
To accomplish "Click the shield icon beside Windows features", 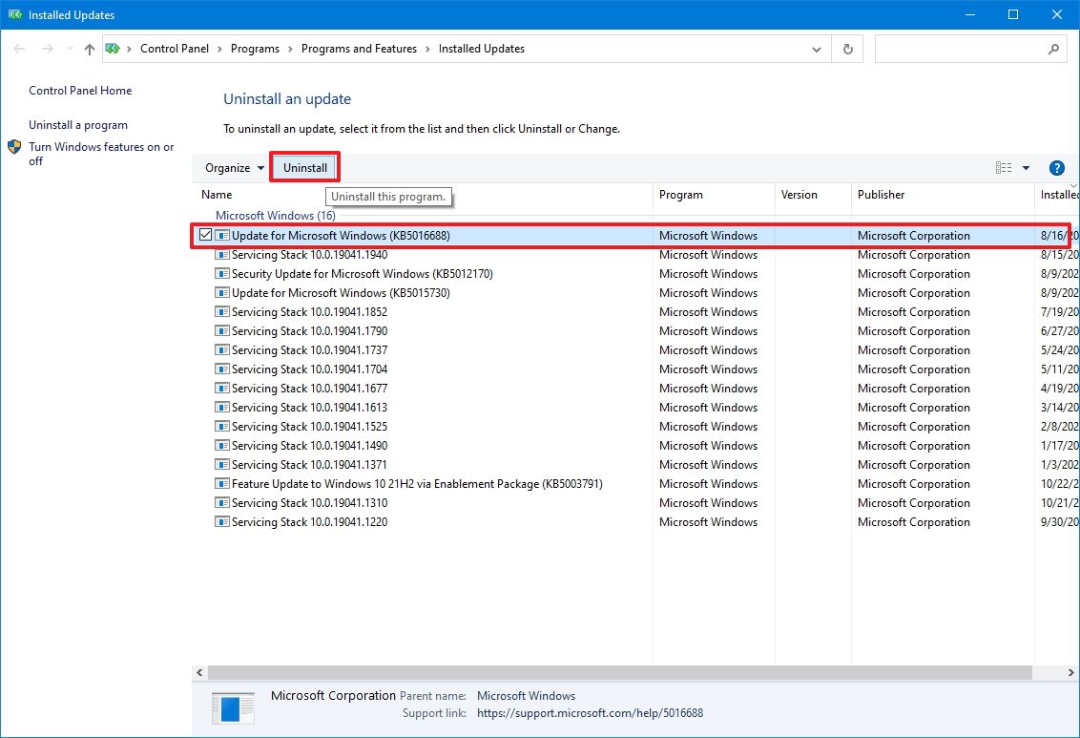I will coord(14,147).
